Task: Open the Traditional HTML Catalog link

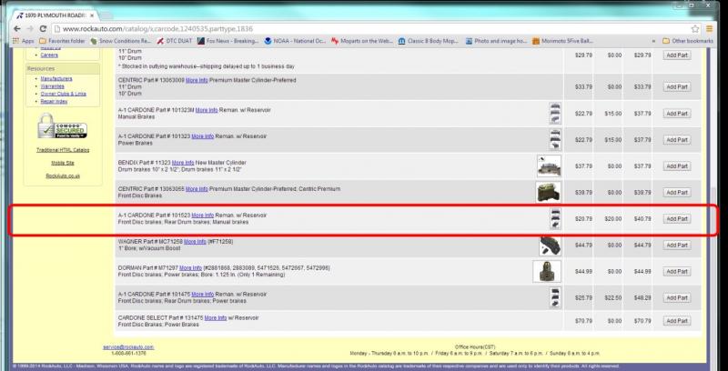Action: click(63, 150)
